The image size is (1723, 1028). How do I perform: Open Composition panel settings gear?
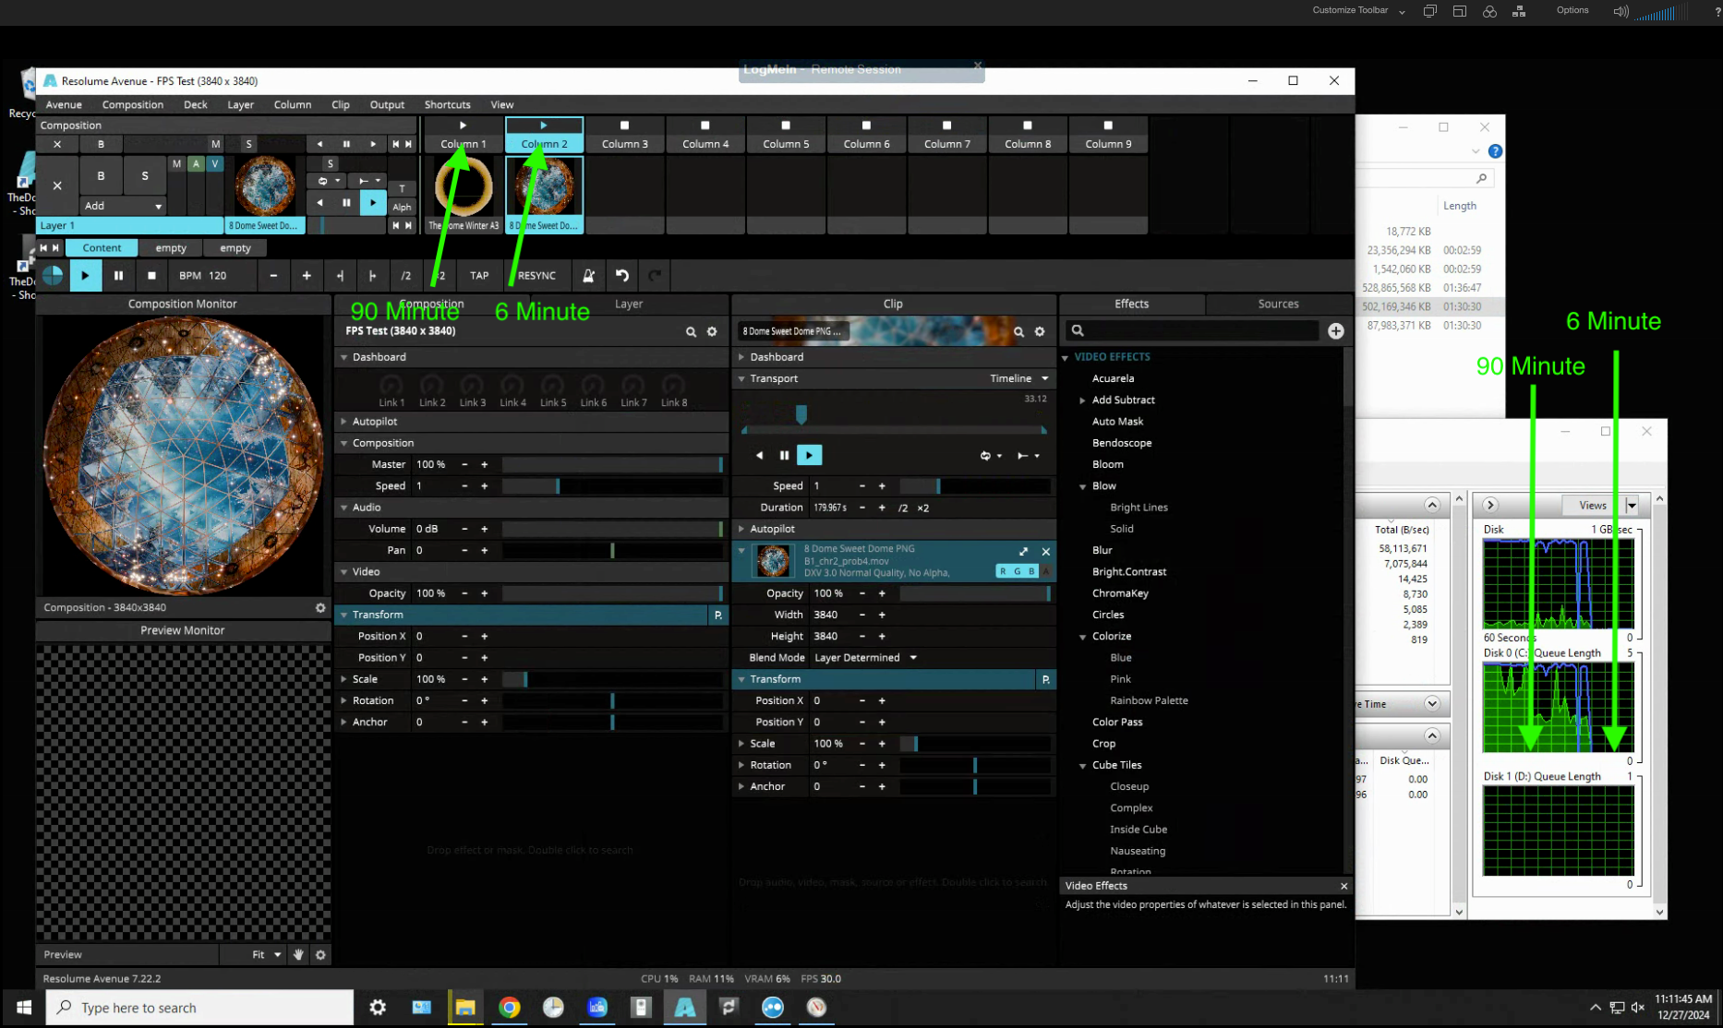[x=712, y=331]
